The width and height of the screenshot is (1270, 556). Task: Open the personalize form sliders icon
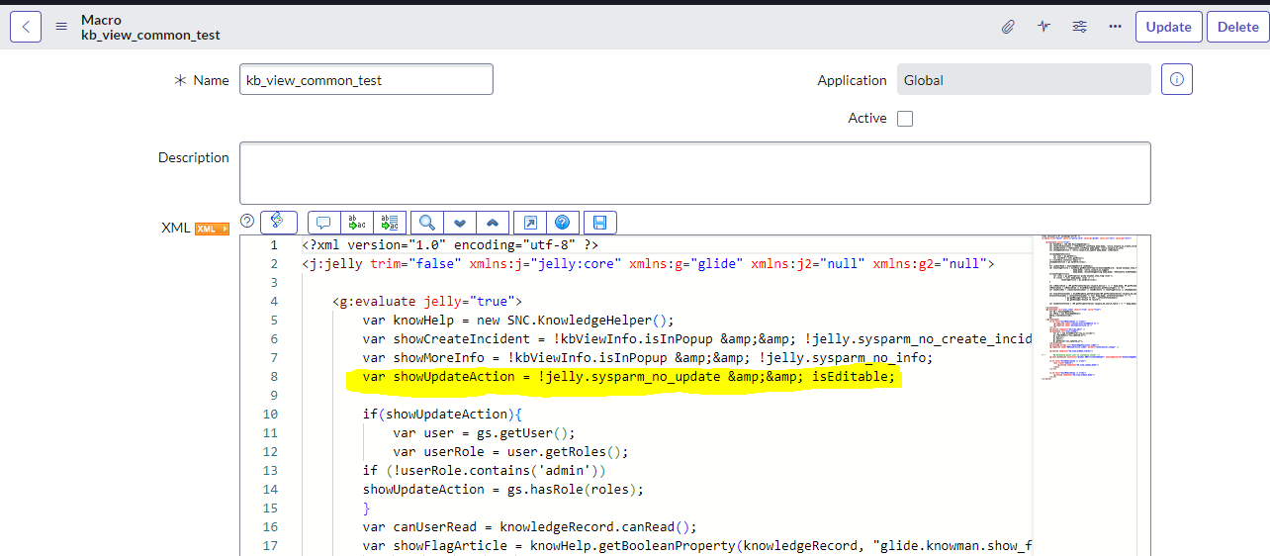pyautogui.click(x=1079, y=27)
